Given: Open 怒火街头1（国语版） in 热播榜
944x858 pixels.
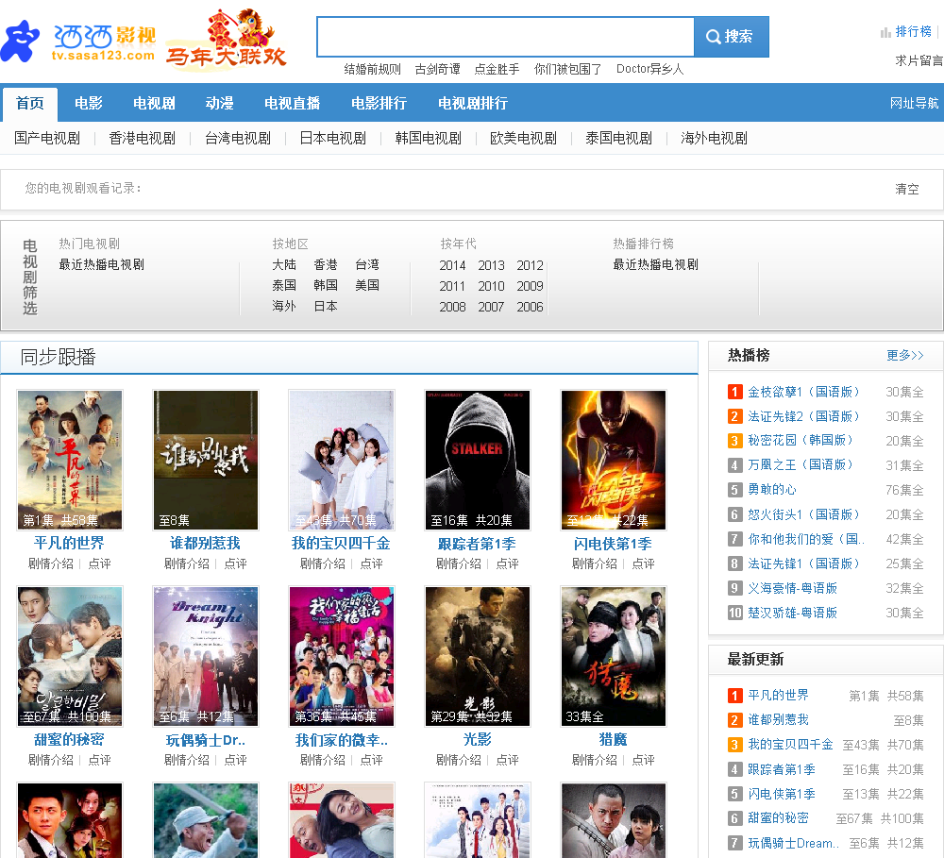Looking at the screenshot, I should pos(803,514).
